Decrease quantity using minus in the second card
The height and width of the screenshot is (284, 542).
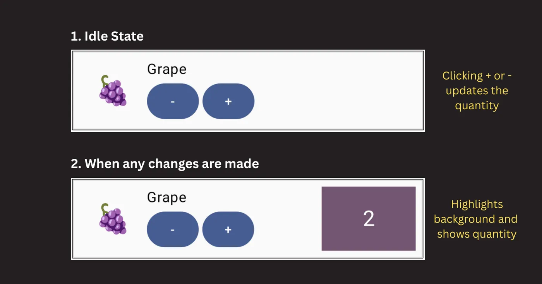click(173, 230)
